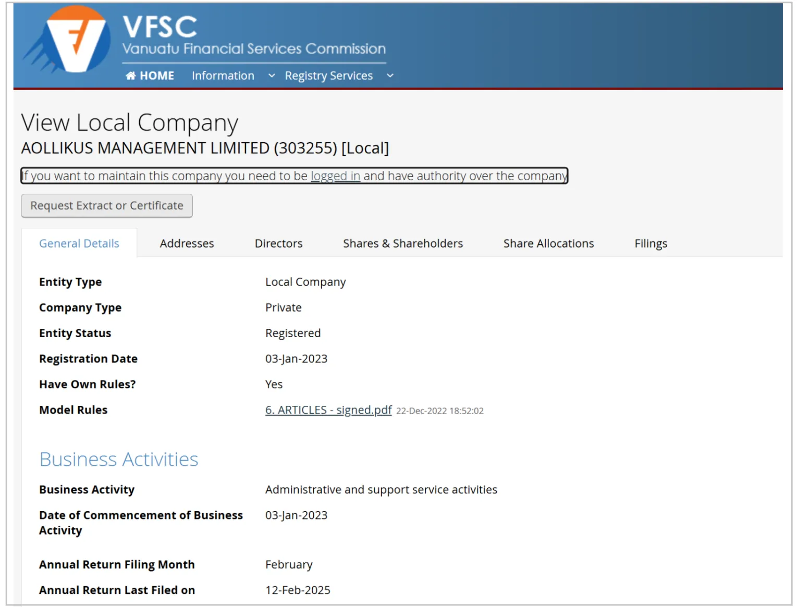The width and height of the screenshot is (797, 607).
Task: Select the company name AOLLIKUS MANAGEMENT LIMITED heading
Action: 205,148
